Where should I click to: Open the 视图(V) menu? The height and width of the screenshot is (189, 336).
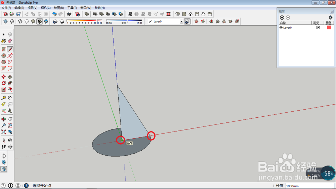(32, 8)
